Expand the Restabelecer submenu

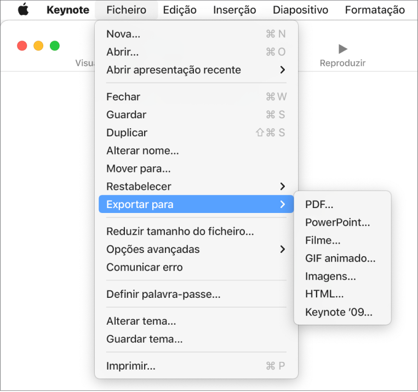(x=196, y=186)
